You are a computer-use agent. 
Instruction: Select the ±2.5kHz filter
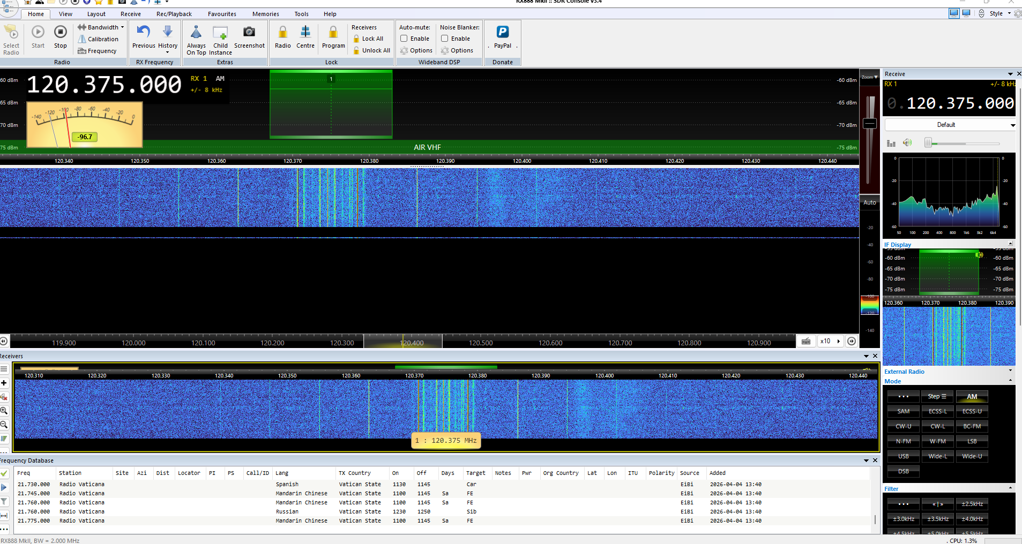pyautogui.click(x=972, y=504)
